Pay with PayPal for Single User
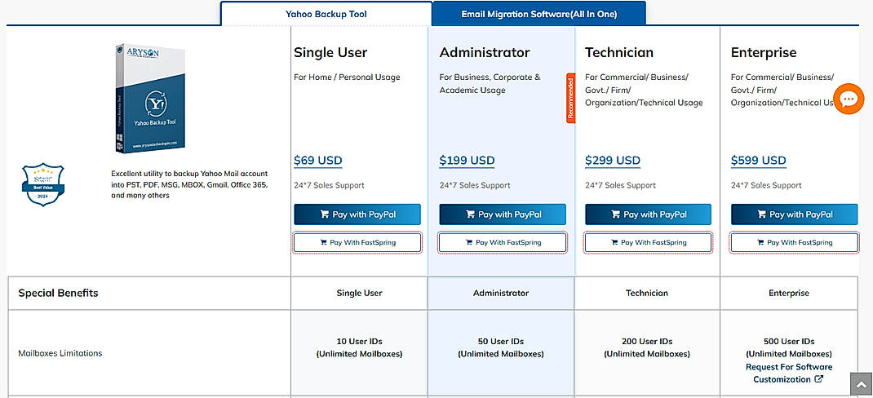This screenshot has height=398, width=873. [x=357, y=214]
